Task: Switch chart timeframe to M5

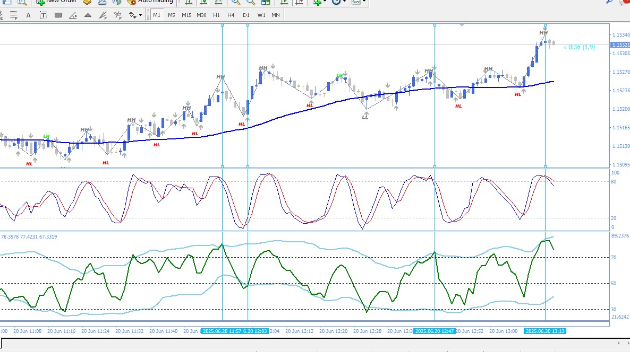Action: [172, 15]
